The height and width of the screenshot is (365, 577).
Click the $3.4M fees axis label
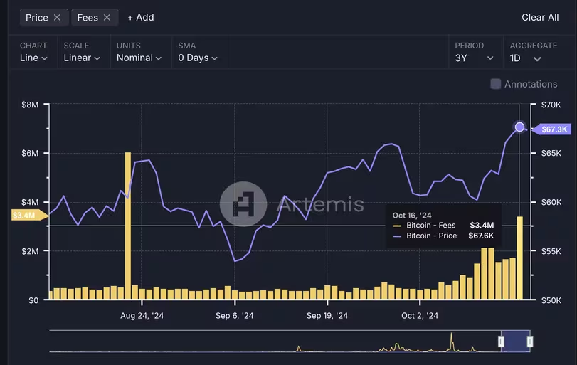pyautogui.click(x=29, y=215)
